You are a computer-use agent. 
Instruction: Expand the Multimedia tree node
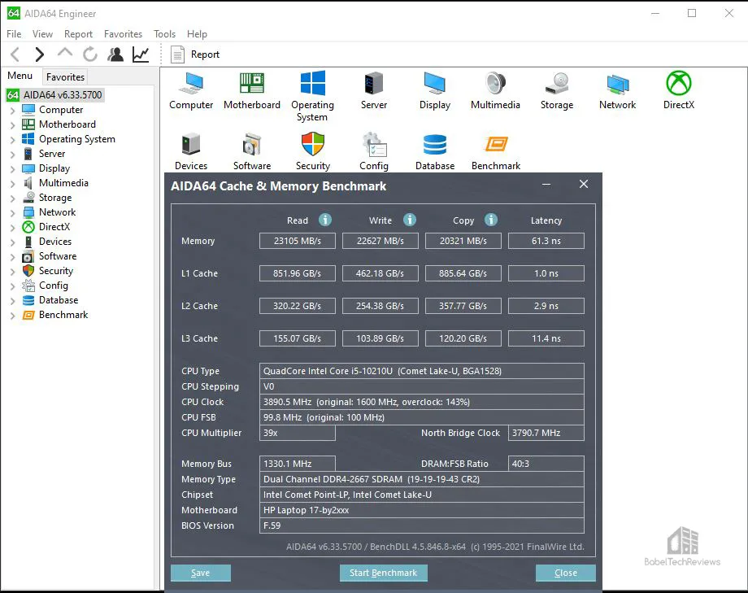pos(13,184)
